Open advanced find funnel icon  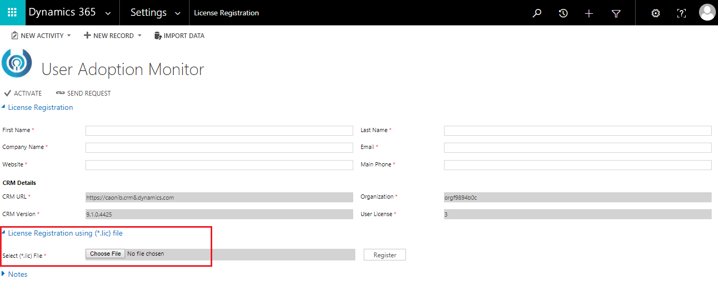tap(616, 13)
